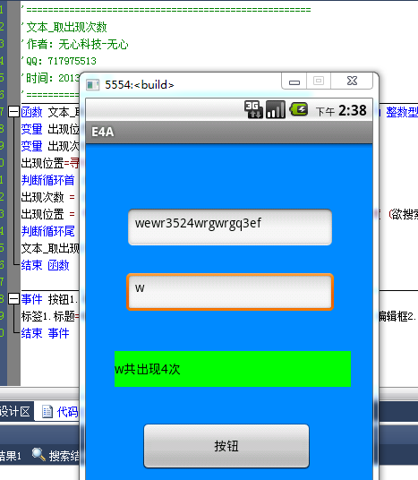Minimize the 5554 build emulator window

coord(294,81)
